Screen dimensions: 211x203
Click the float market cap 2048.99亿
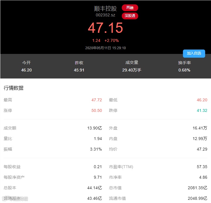coord(198,198)
